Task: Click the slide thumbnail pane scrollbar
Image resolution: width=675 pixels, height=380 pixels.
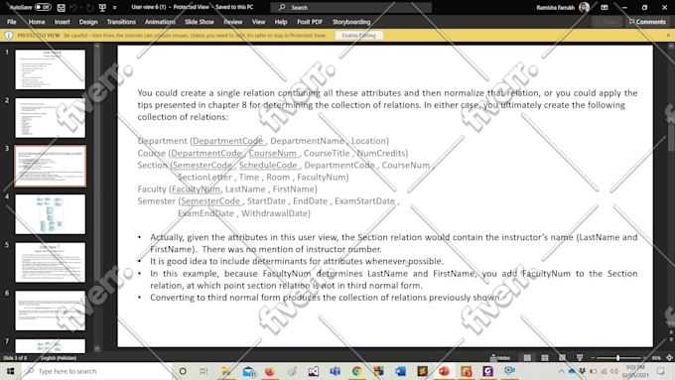Action: tap(97, 197)
